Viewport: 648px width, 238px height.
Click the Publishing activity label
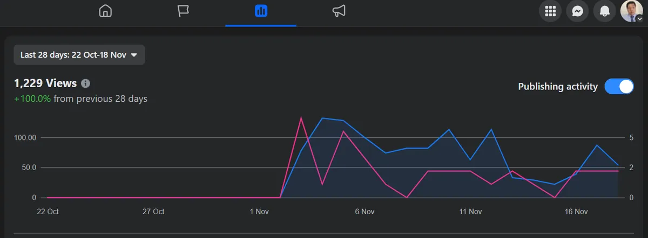coord(558,87)
